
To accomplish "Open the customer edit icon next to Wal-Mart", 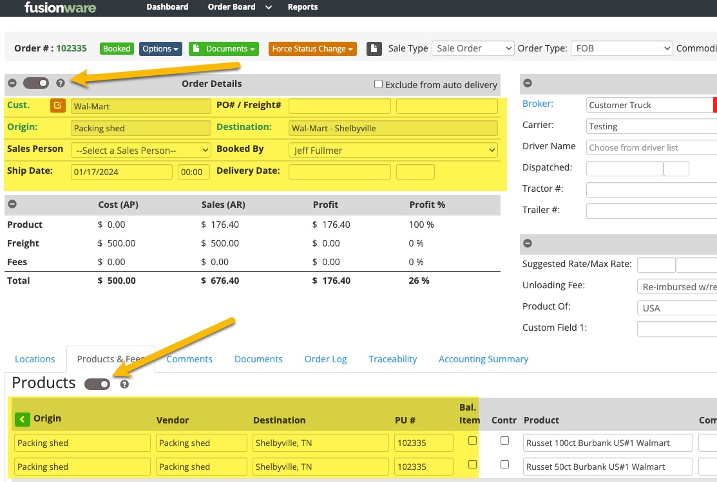I will [x=57, y=106].
